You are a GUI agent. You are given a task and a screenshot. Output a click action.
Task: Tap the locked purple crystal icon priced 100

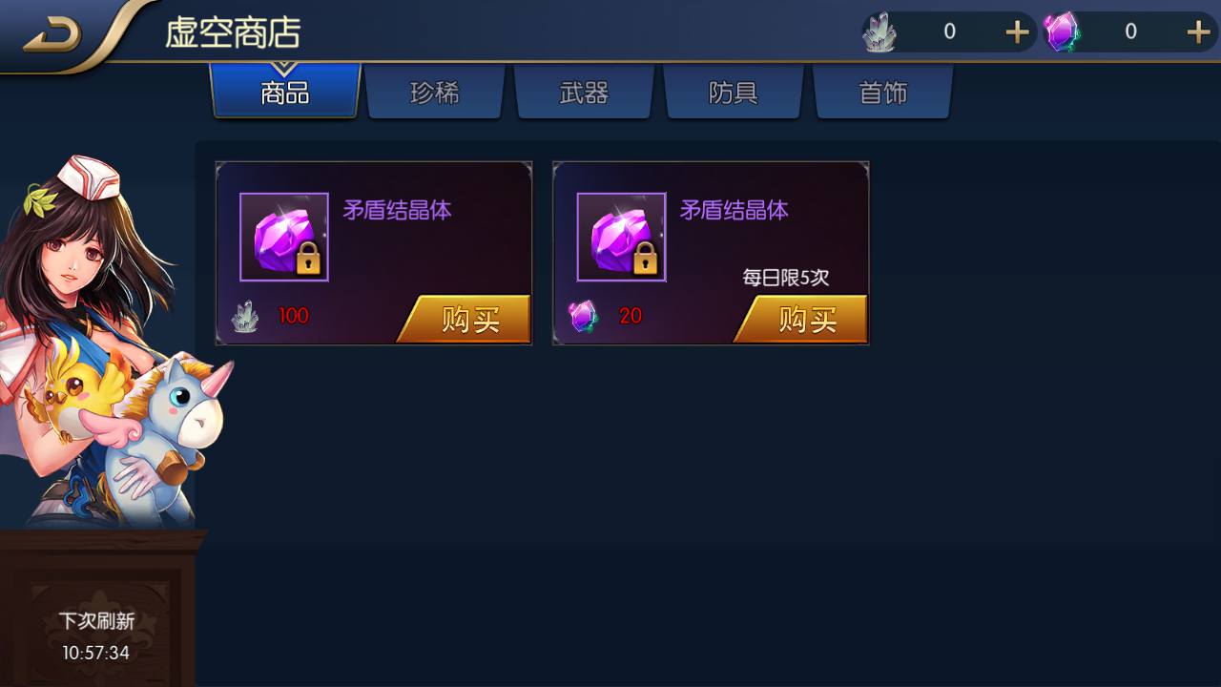click(284, 237)
